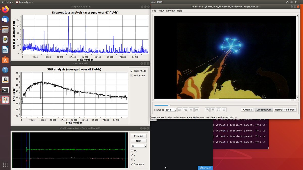Click the Chroma button
303x170 pixels.
247,110
